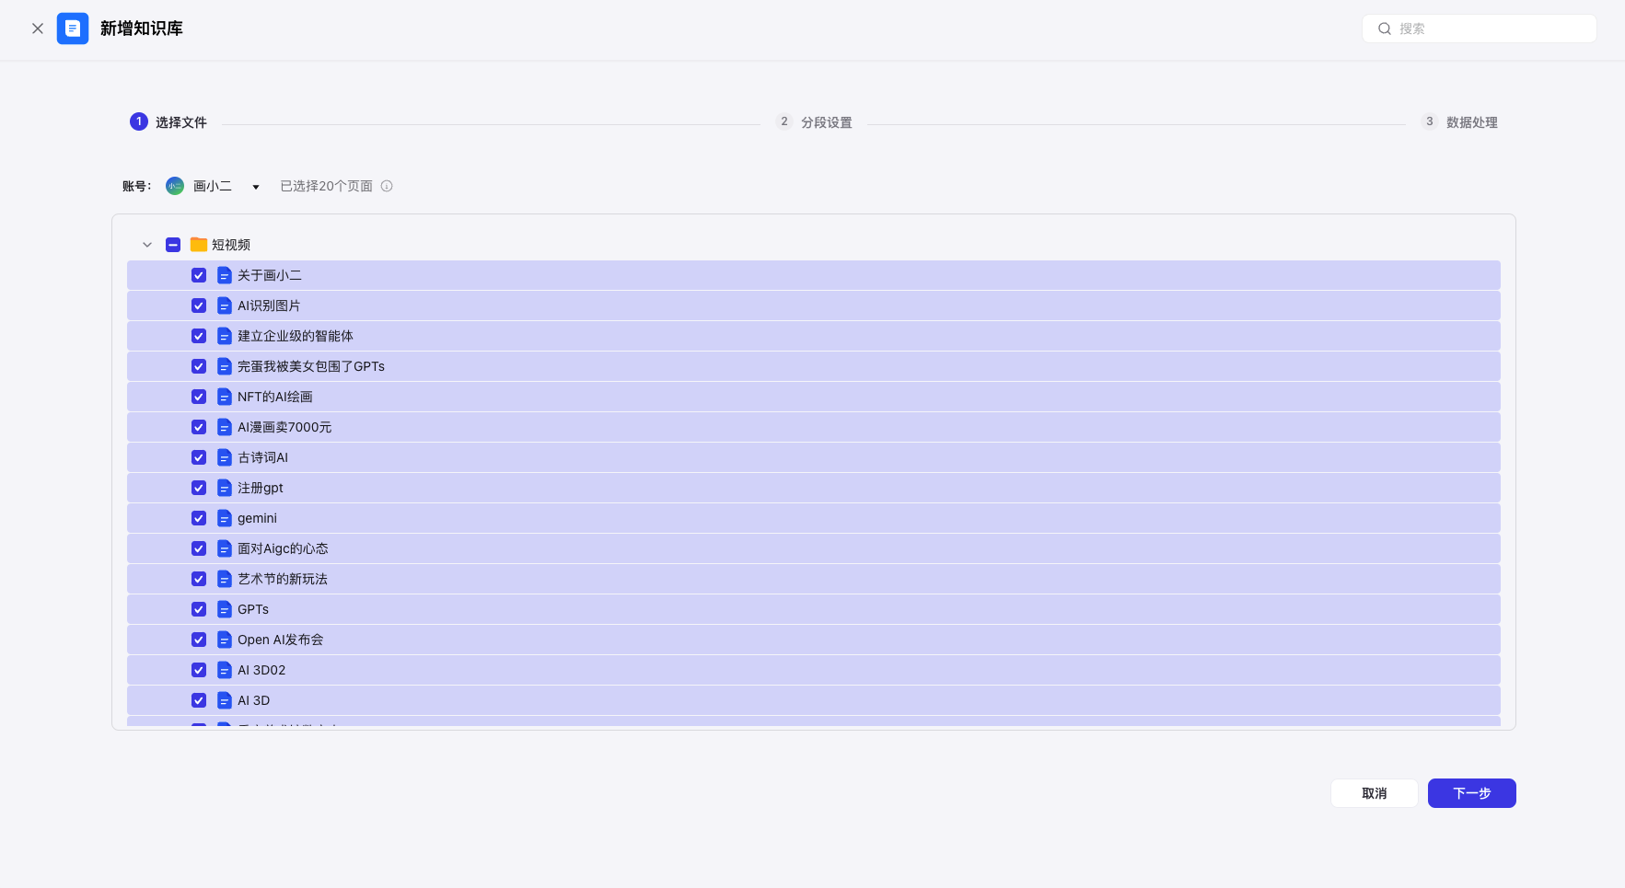This screenshot has width=1625, height=888.
Task: Uncheck the gemini checkbox
Action: [x=199, y=518]
